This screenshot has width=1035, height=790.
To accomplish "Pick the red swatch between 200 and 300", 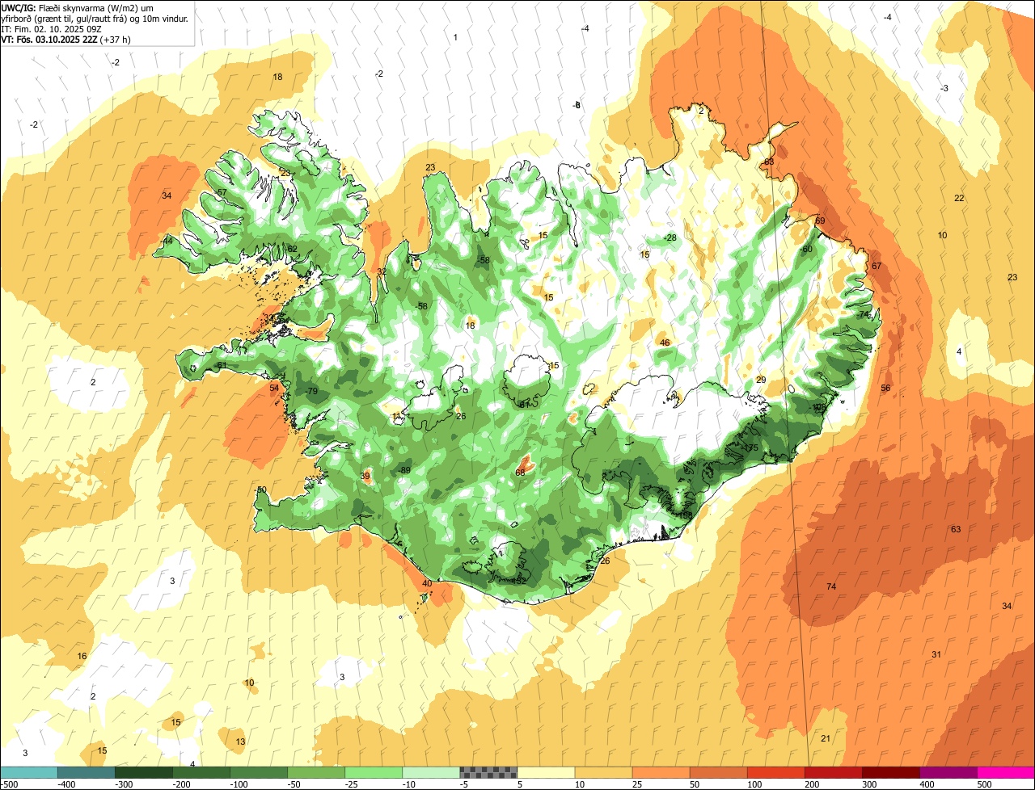I will [833, 771].
